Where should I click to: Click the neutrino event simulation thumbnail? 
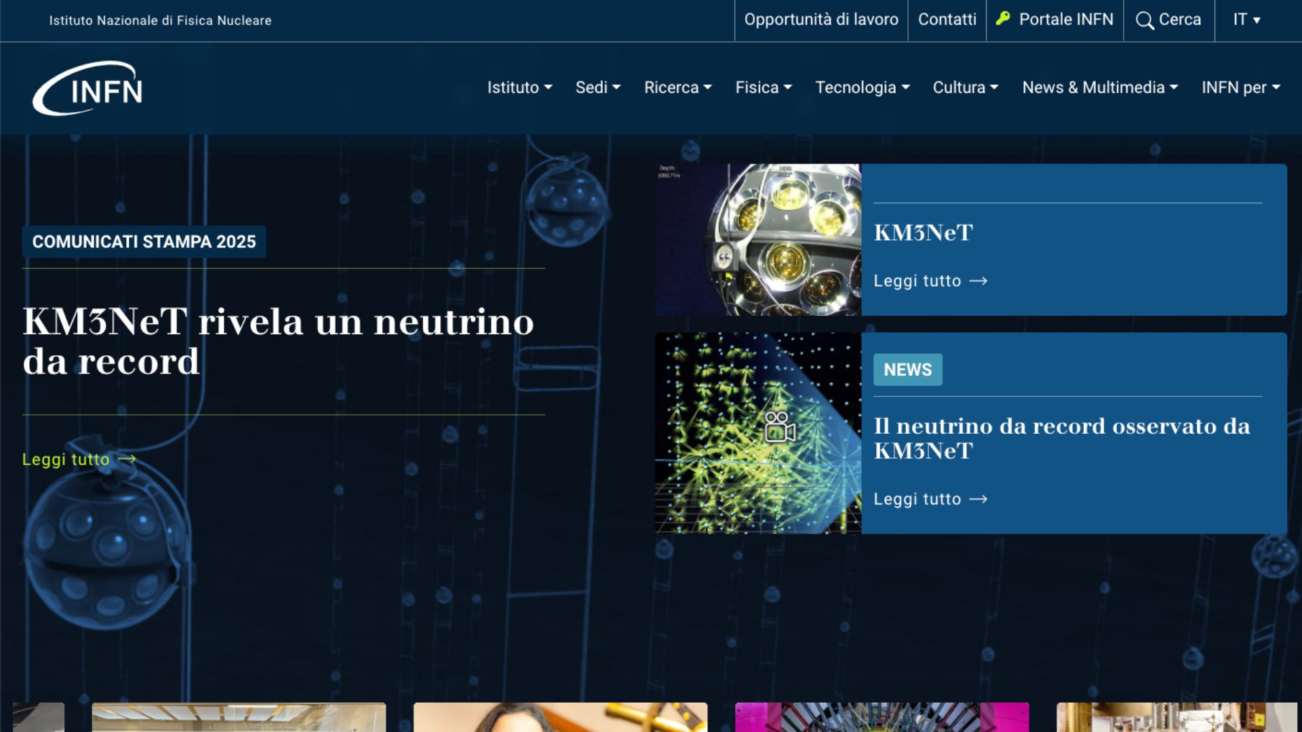[758, 433]
